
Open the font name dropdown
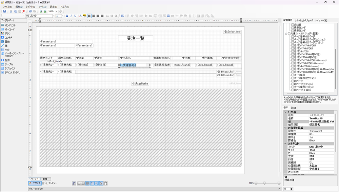coord(53,16)
